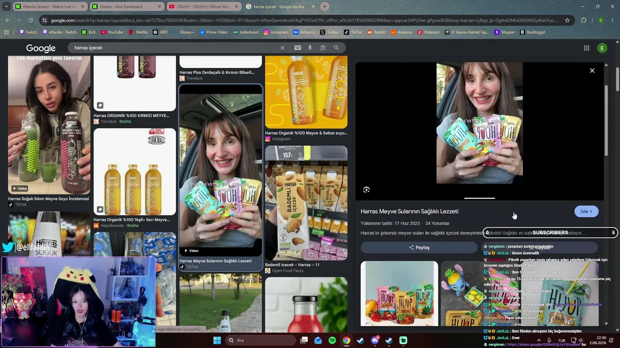Open the yellow Harras Organik Instagram image
The height and width of the screenshot is (348, 620).
[306, 92]
